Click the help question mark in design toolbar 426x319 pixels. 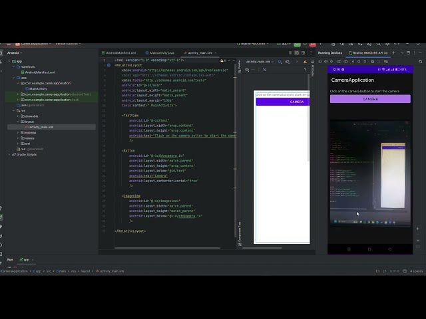(x=305, y=69)
